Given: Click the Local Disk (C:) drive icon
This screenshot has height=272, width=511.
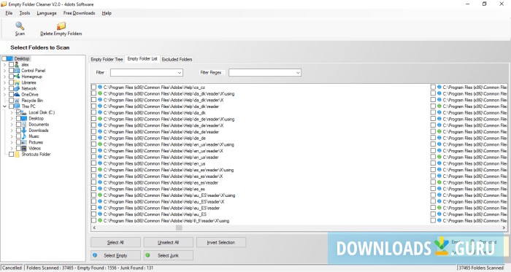Looking at the screenshot, I should click(x=24, y=112).
